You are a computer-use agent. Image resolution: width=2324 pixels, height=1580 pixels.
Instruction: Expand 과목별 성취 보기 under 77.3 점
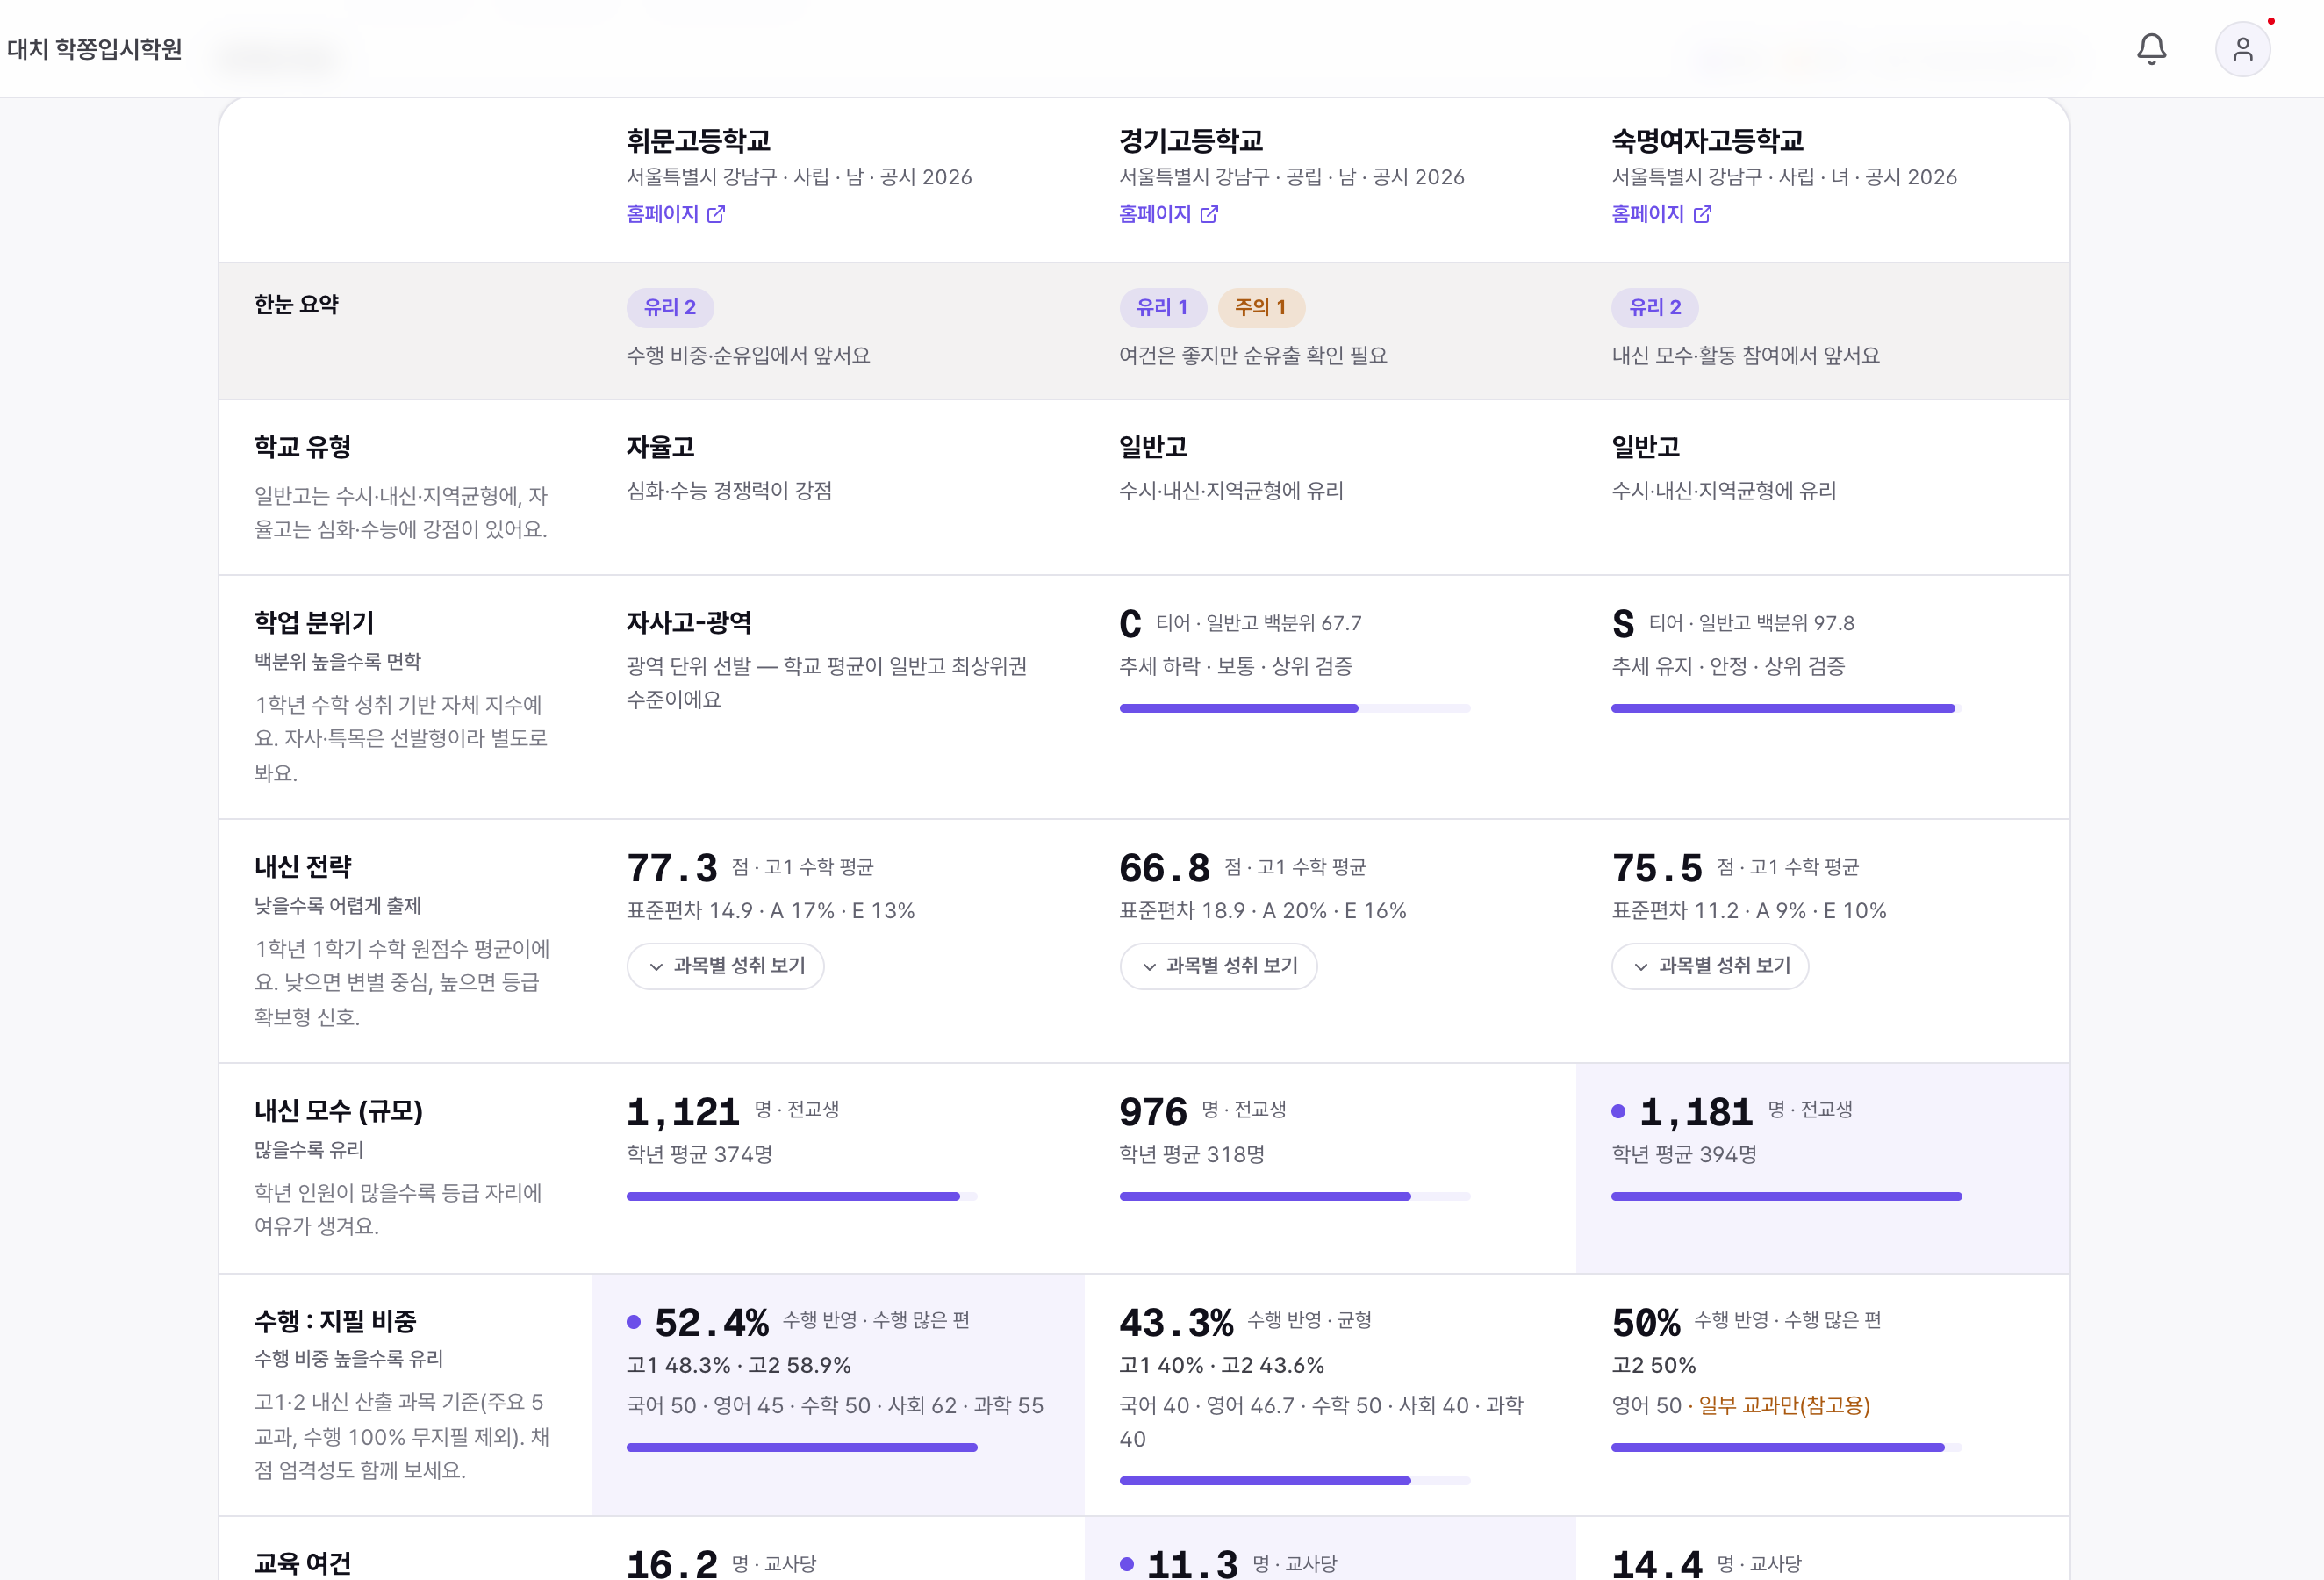725,966
